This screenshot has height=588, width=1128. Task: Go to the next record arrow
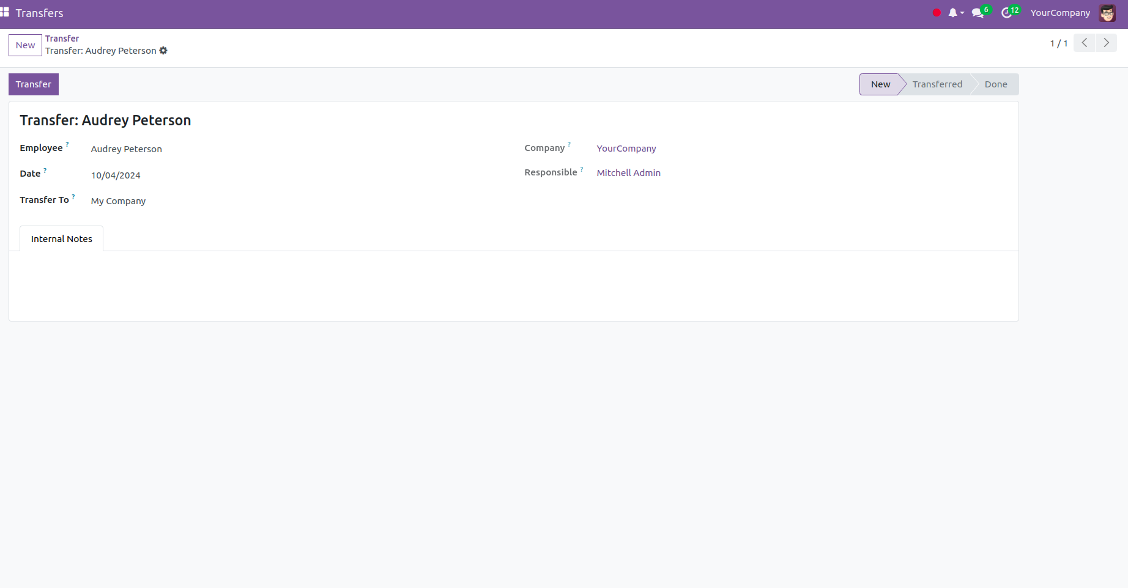[x=1106, y=43]
